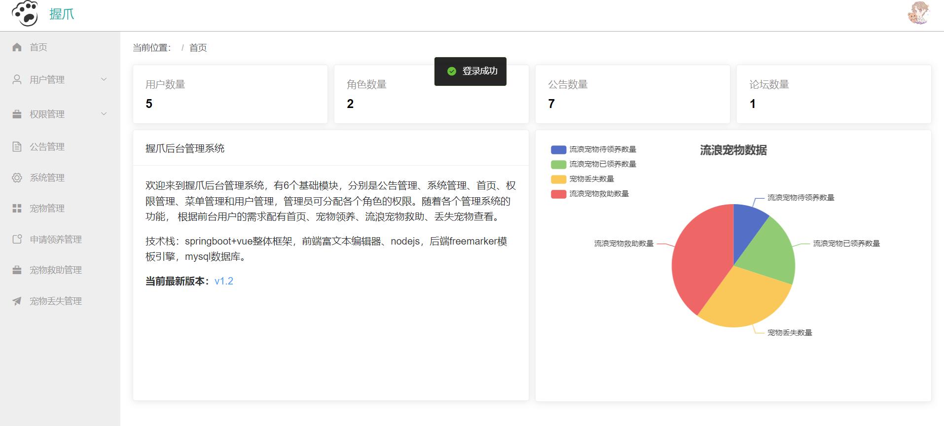The height and width of the screenshot is (426, 944).
Task: Click the 握爪后台管理系统 card heading
Action: tap(185, 148)
